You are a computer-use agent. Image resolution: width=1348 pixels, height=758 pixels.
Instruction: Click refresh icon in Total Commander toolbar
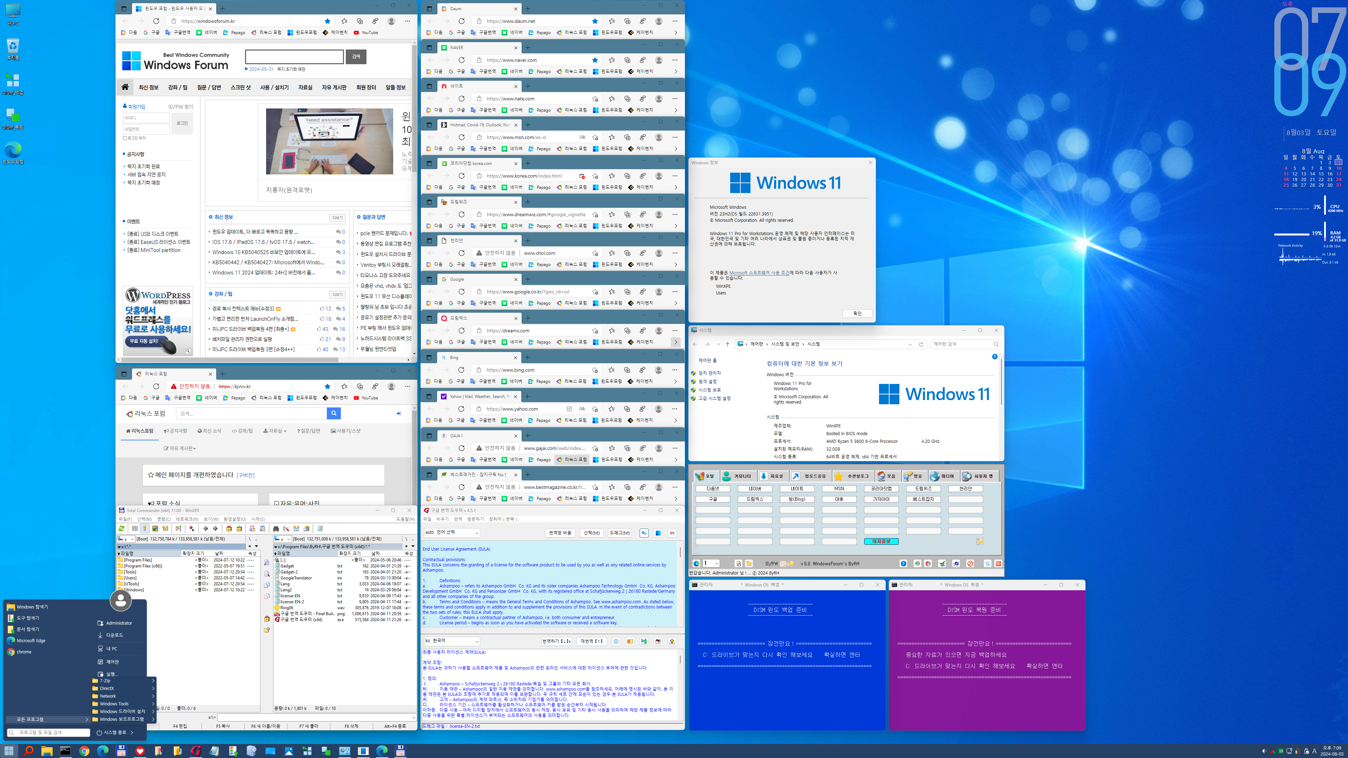(x=121, y=528)
